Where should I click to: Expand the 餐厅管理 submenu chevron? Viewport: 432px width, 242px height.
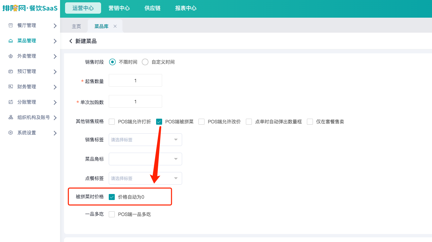point(55,26)
